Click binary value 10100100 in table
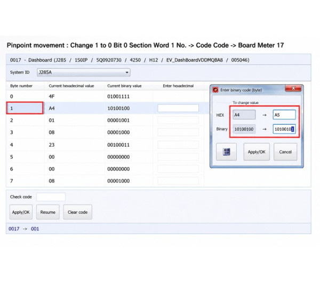 (x=118, y=108)
